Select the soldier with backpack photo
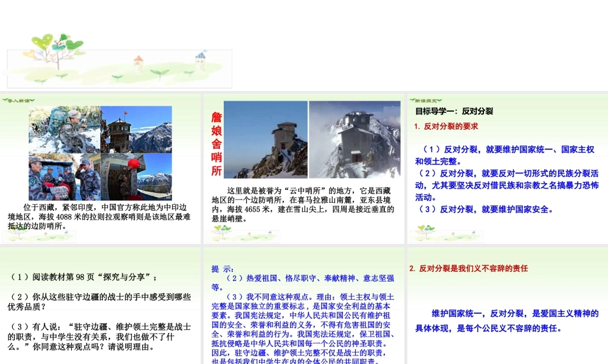 pyautogui.click(x=64, y=129)
